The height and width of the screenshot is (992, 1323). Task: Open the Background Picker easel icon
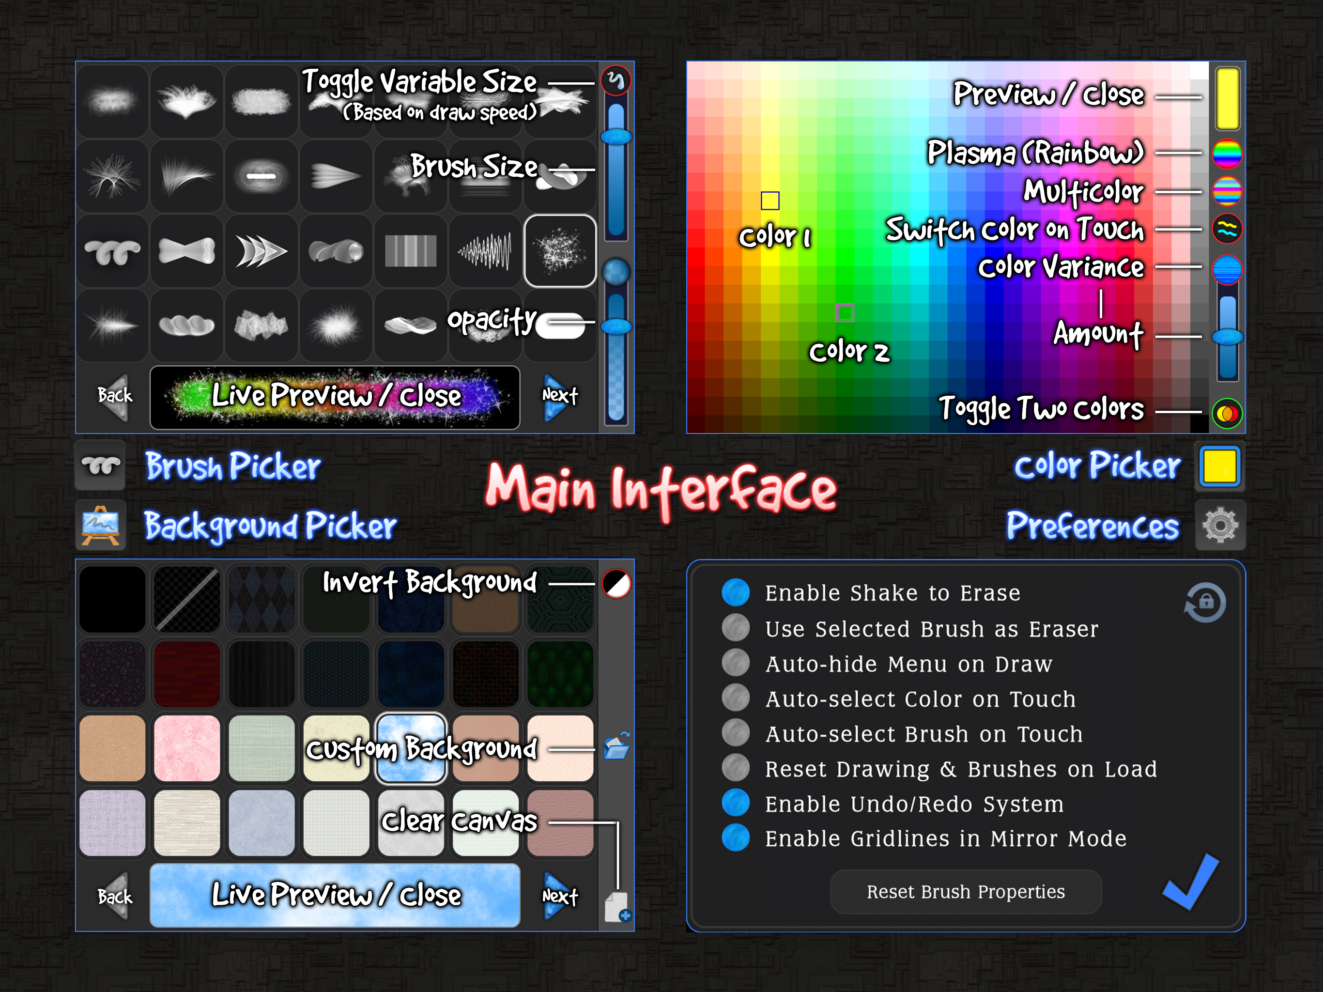pyautogui.click(x=100, y=526)
